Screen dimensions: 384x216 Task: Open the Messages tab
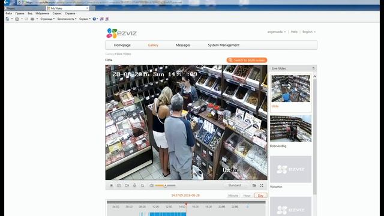(183, 46)
